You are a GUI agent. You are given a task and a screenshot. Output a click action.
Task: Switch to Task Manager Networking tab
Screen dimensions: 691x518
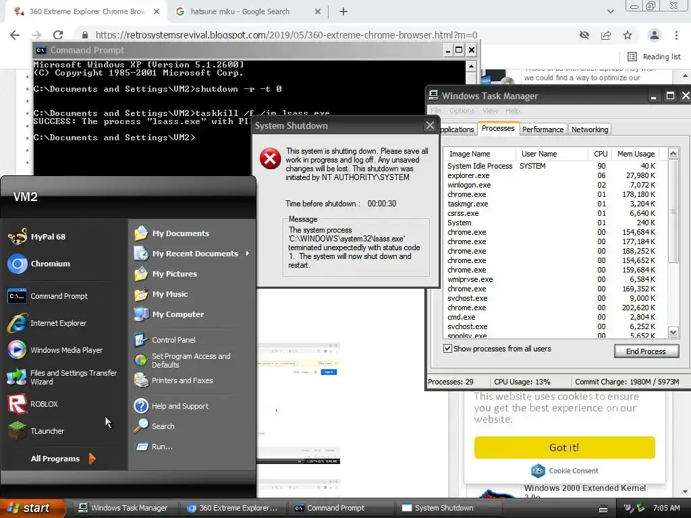point(590,129)
